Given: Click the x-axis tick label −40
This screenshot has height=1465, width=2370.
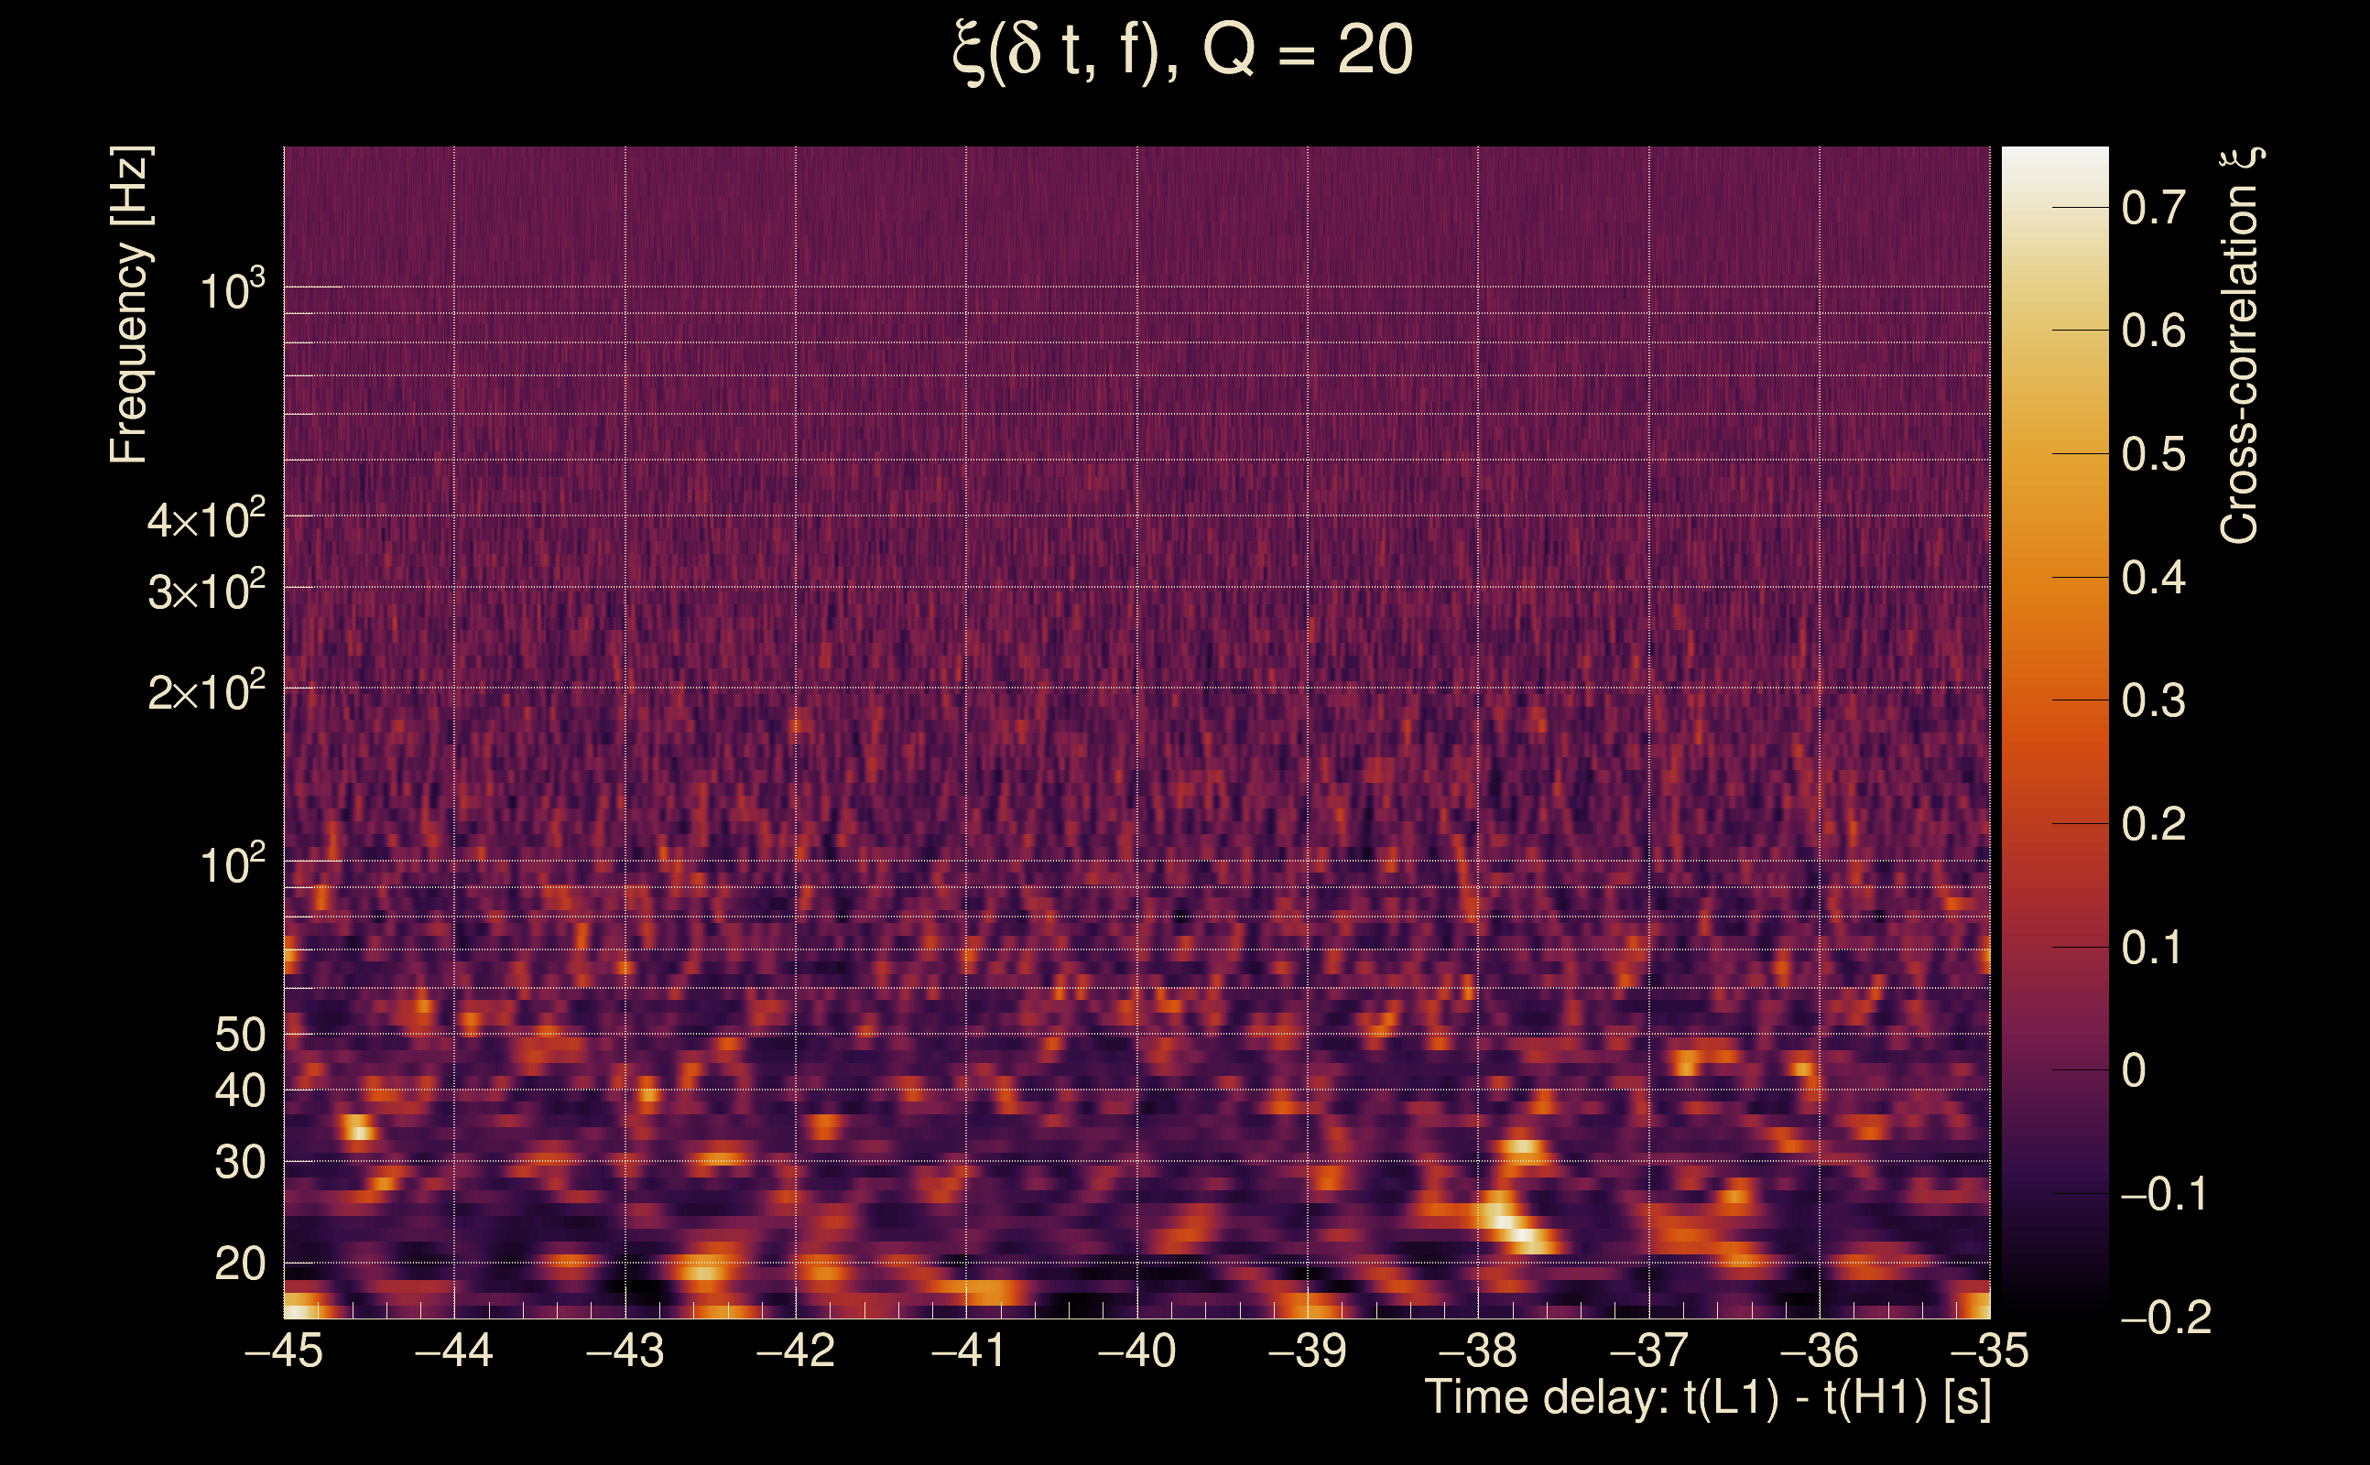Looking at the screenshot, I should pos(1136,1351).
